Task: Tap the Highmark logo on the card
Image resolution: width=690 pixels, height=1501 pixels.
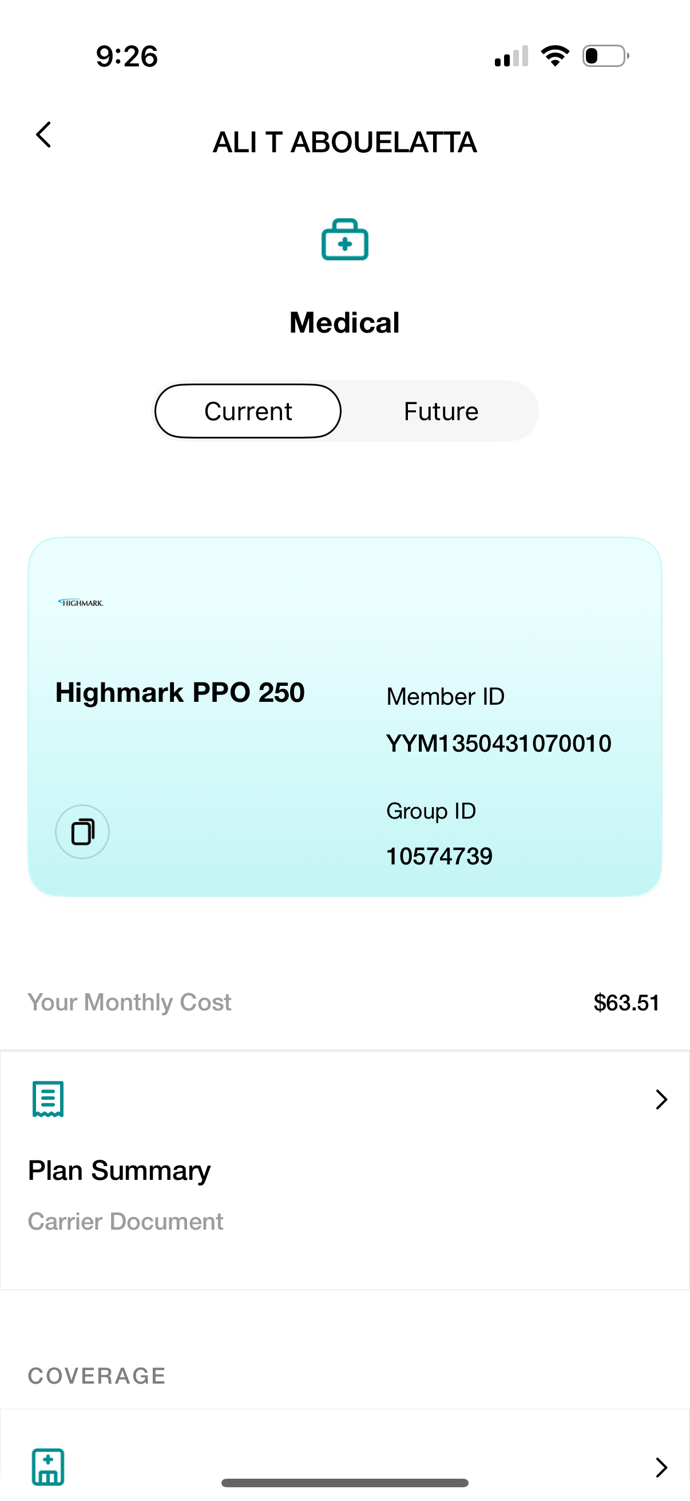Action: coord(81,602)
